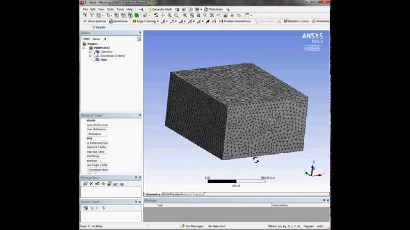Pin the Details of Mesh panel
Image resolution: width=410 pixels, height=230 pixels.
click(140, 115)
